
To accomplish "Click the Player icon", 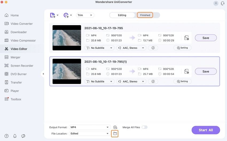I will coord(6,91).
